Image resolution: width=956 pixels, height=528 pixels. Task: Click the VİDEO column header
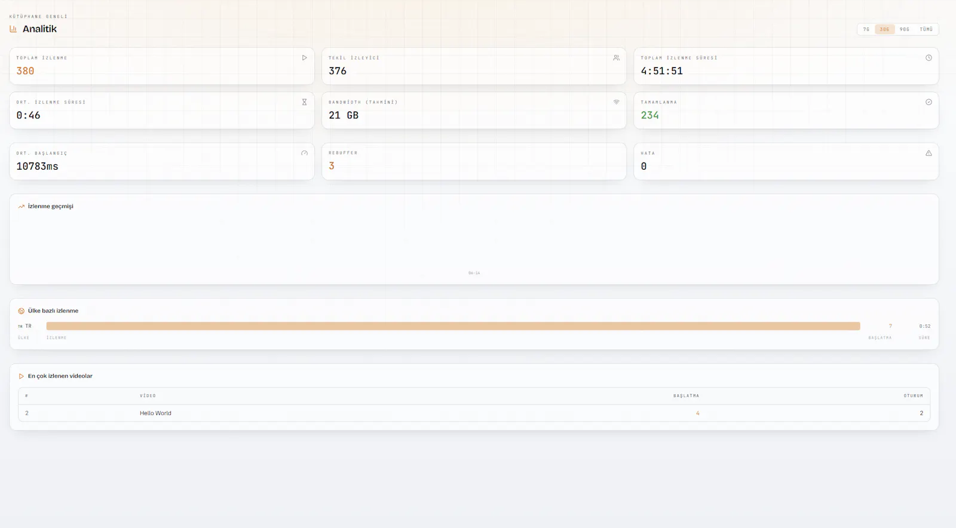[148, 396]
